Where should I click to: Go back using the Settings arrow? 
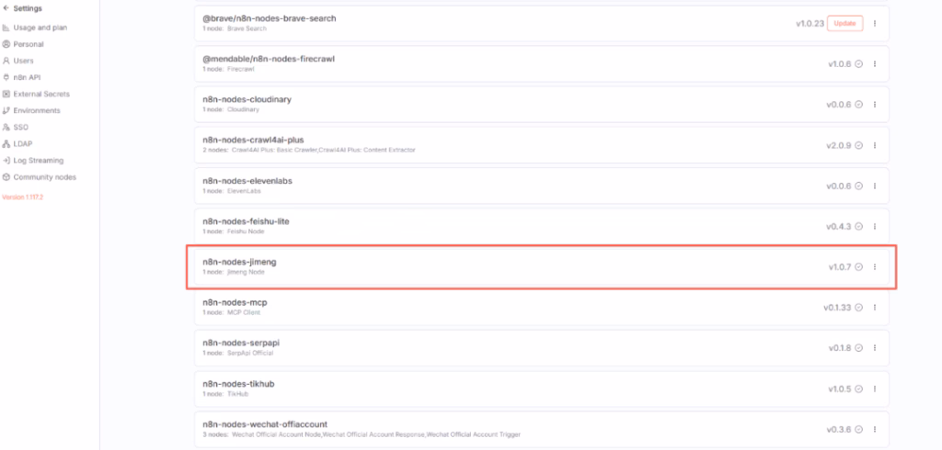tap(7, 8)
